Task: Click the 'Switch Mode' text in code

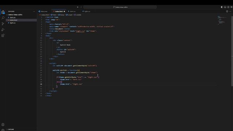Action: (65, 45)
